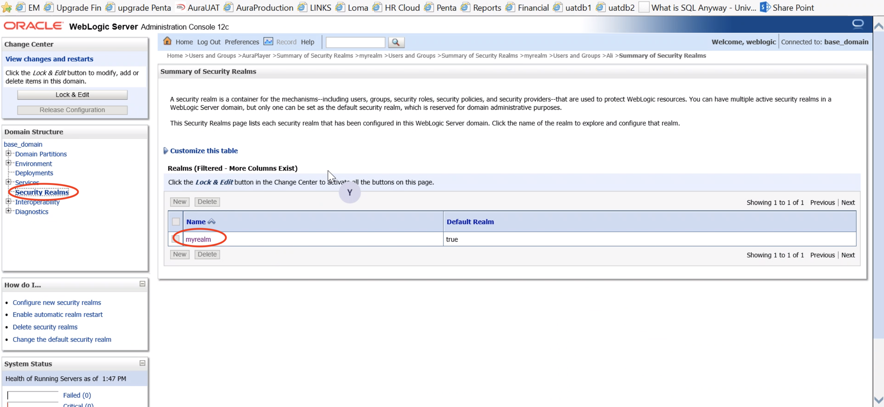Open the LINKS bookmark
884x407 pixels.
coord(315,7)
